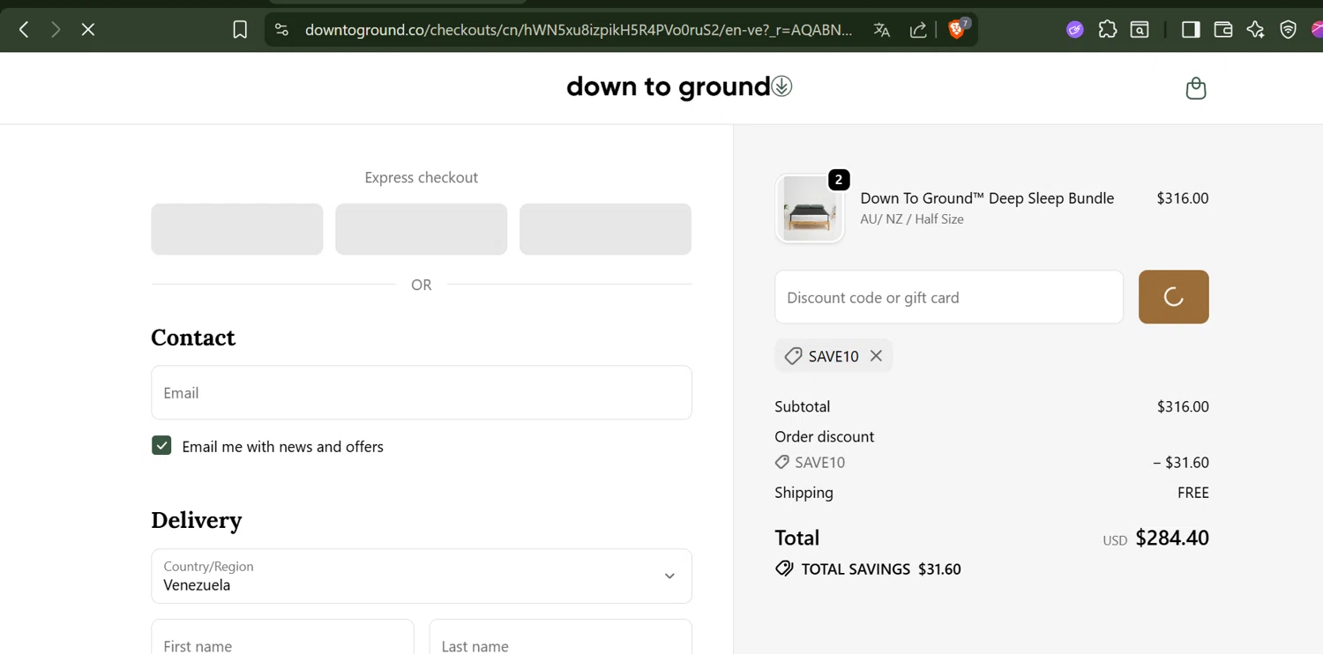
Task: Go back to the previous page
Action: (x=24, y=30)
